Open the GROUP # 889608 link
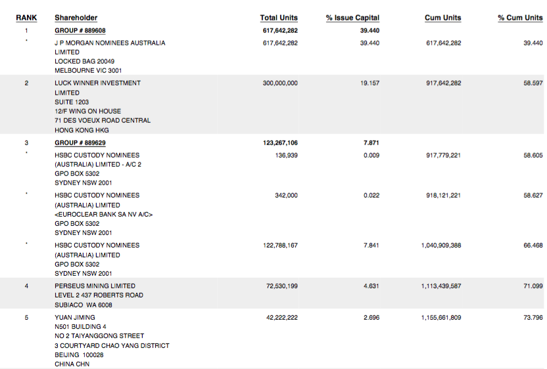Screen dimensions: 547x369 pyautogui.click(x=80, y=31)
